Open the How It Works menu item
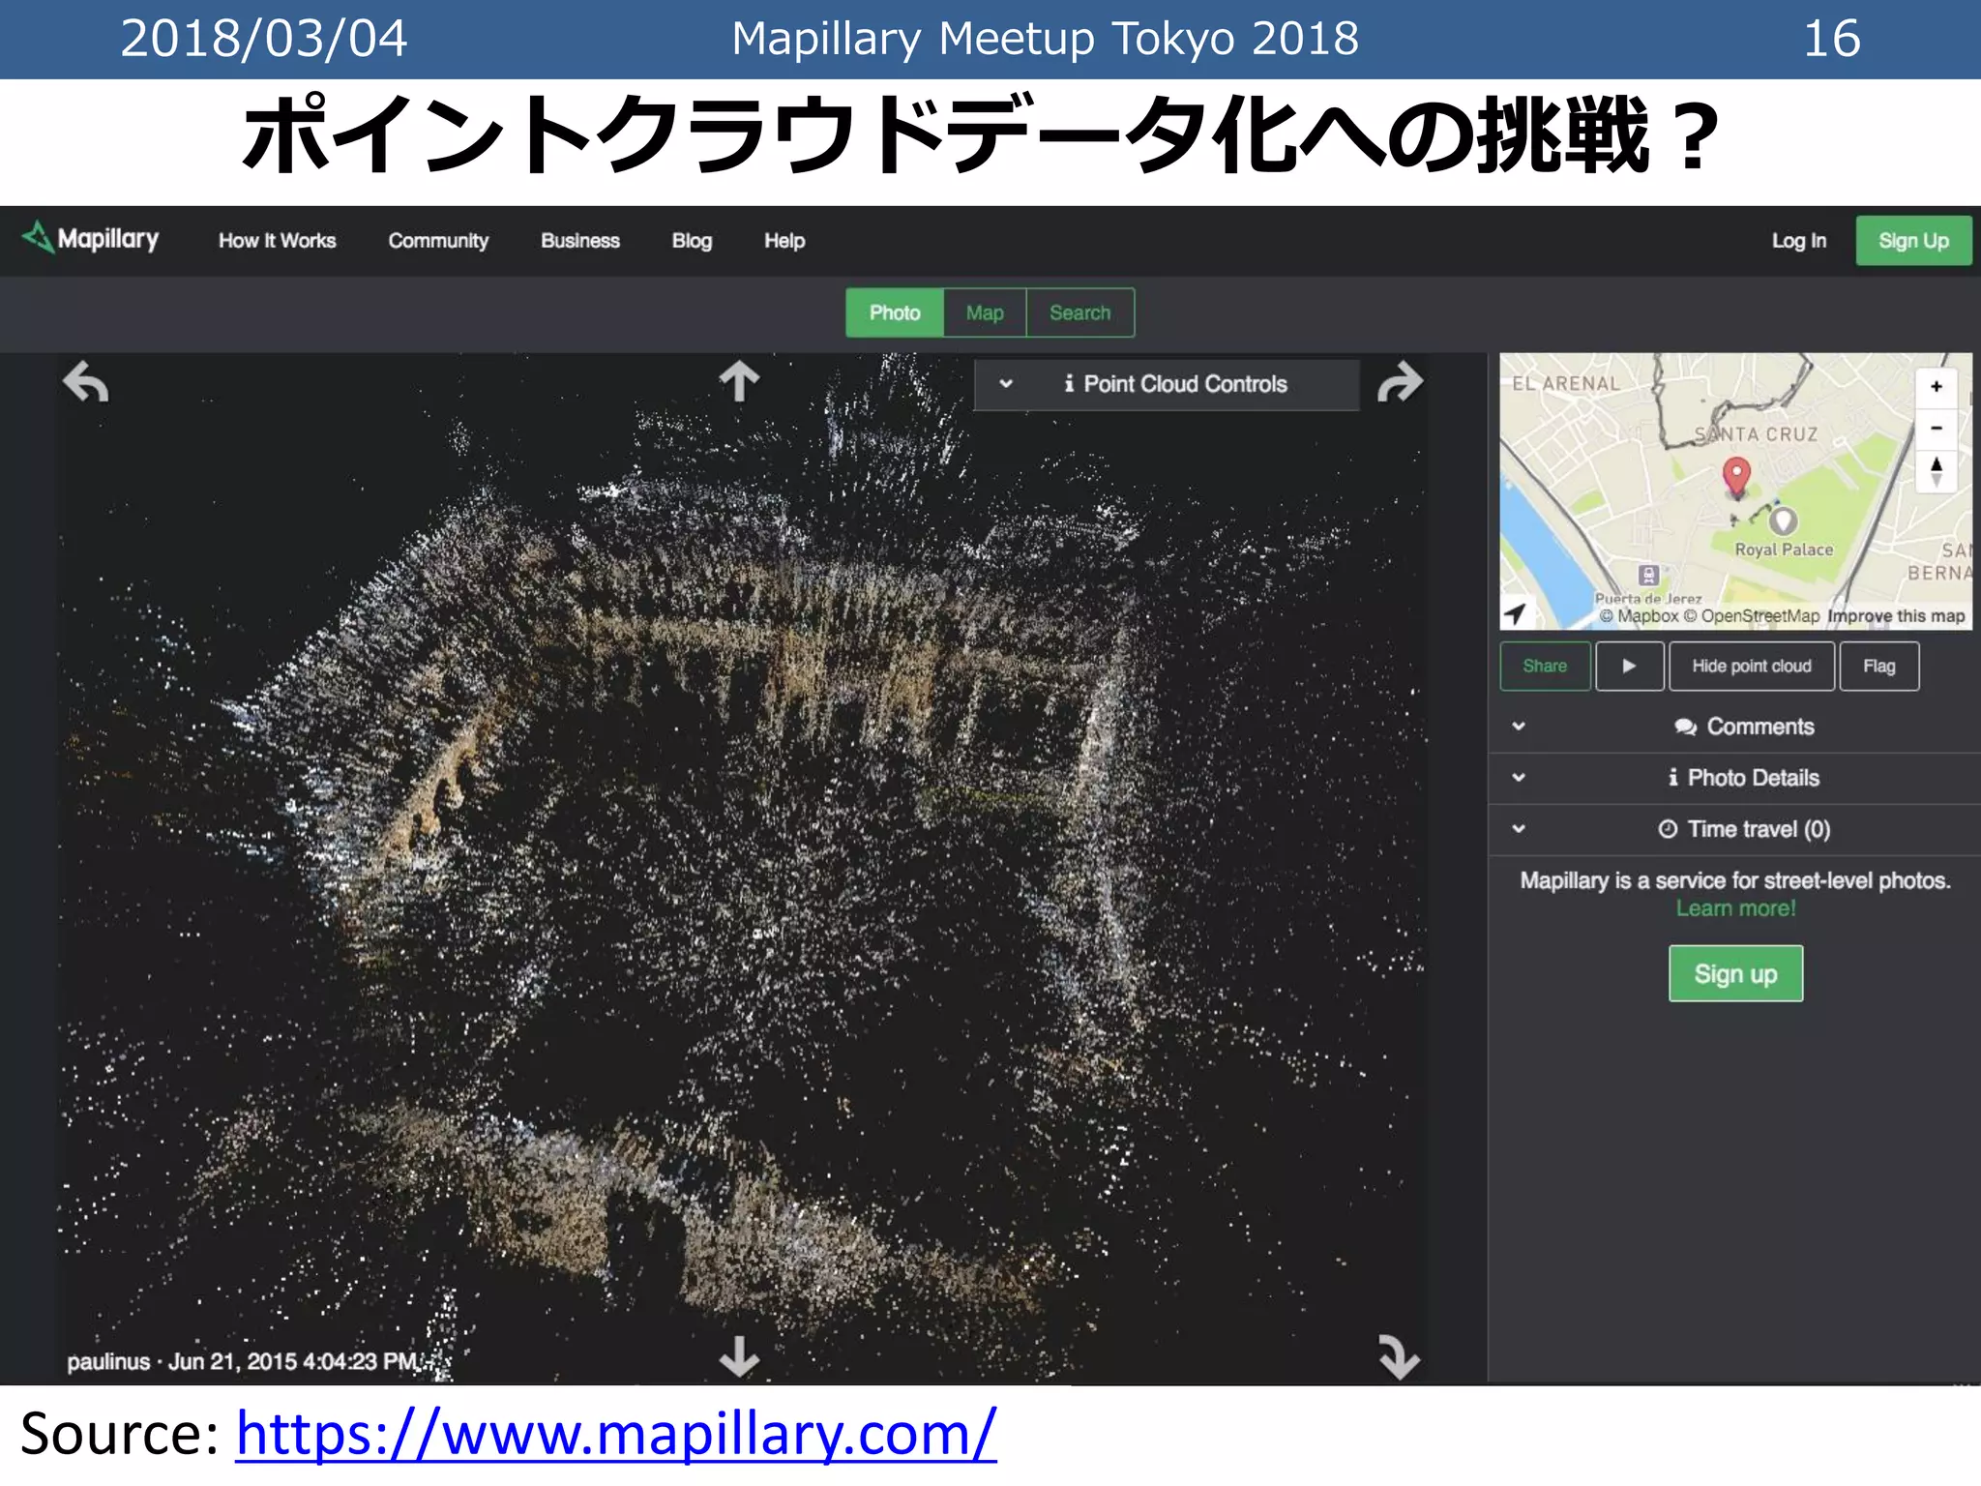 click(277, 241)
